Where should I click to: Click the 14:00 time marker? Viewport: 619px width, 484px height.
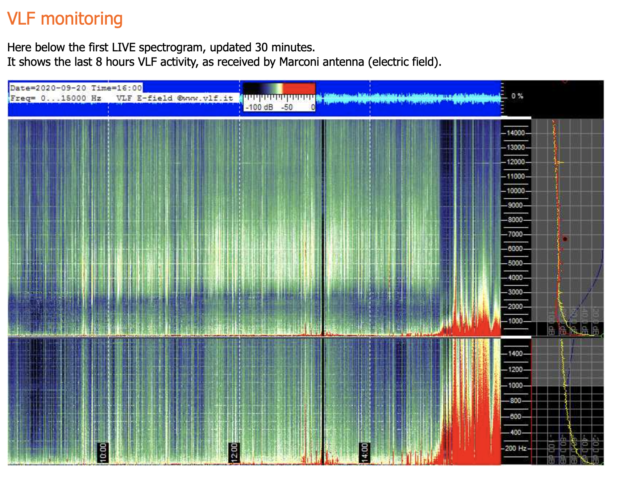pos(365,453)
